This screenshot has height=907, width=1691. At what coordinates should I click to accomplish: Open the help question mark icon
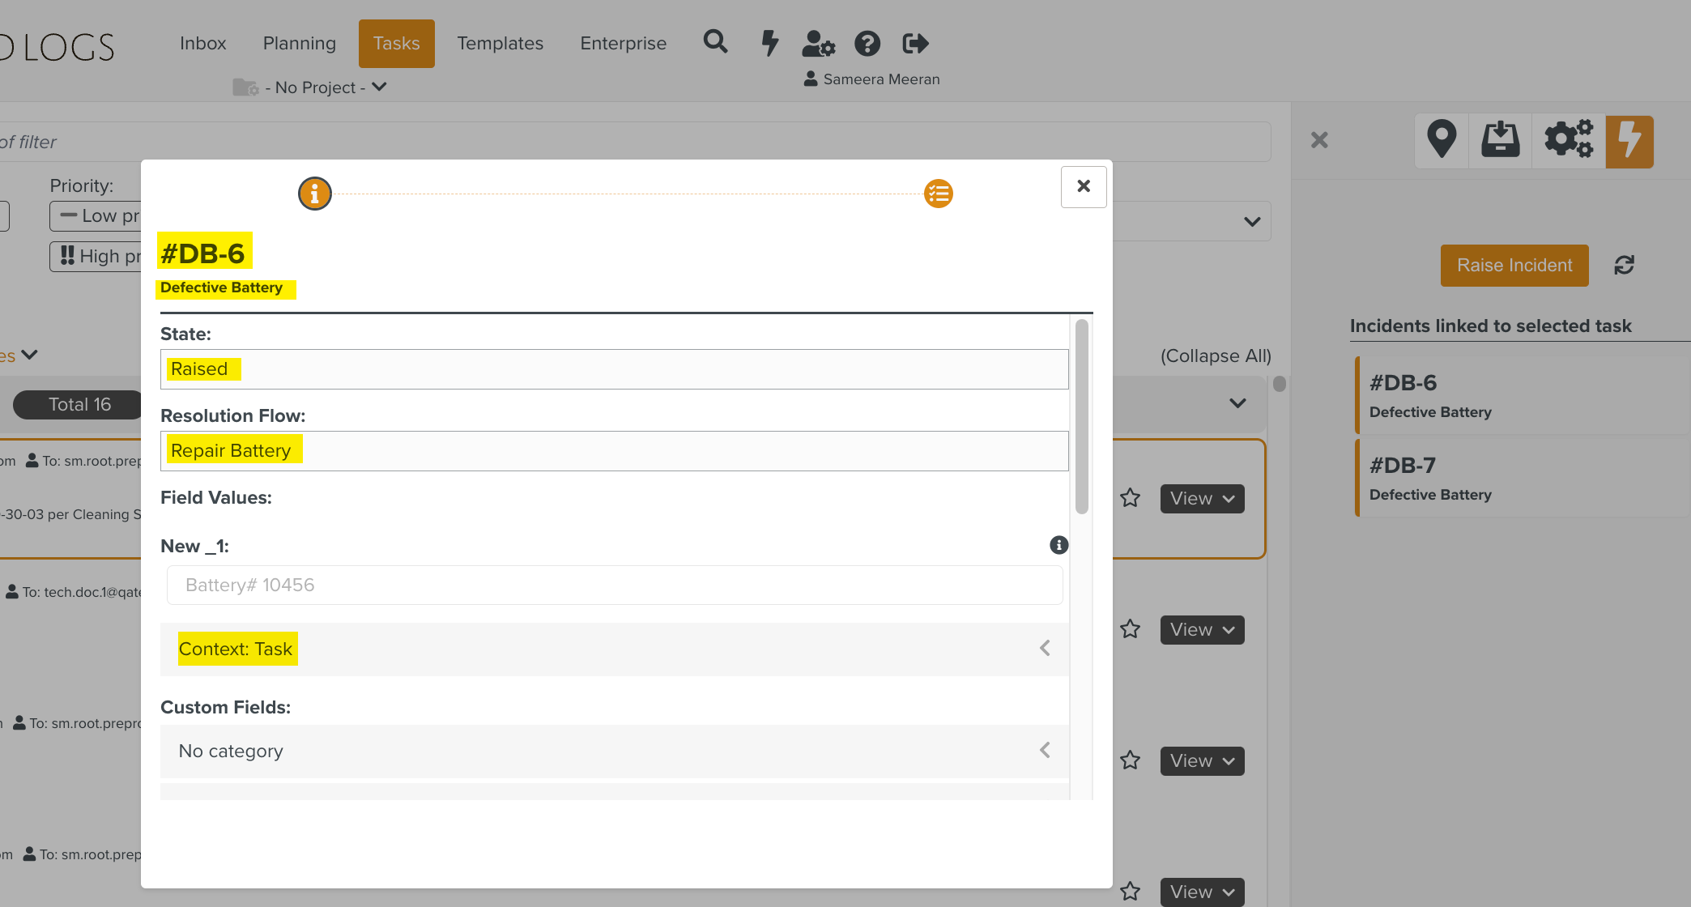point(867,43)
